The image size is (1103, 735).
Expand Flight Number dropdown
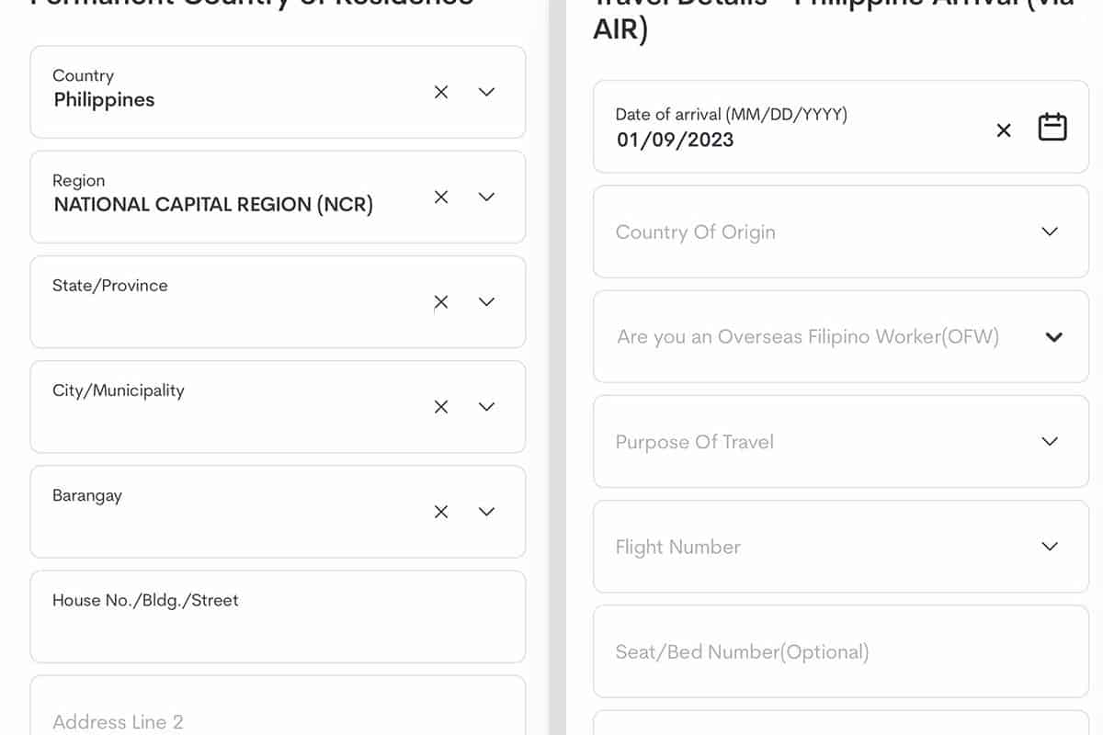(x=1050, y=547)
